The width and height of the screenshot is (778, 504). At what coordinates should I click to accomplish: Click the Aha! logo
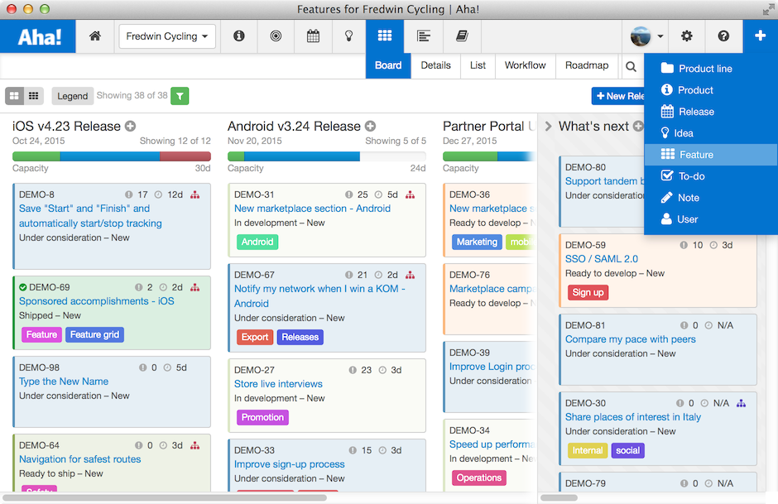tap(38, 36)
